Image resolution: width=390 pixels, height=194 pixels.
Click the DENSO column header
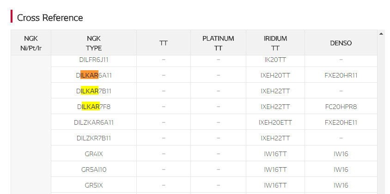point(341,43)
